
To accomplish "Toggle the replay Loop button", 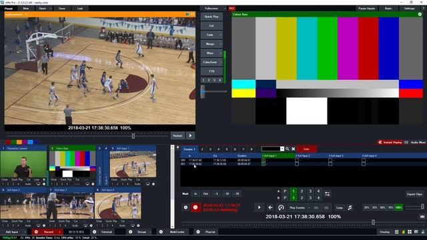I will (x=340, y=207).
